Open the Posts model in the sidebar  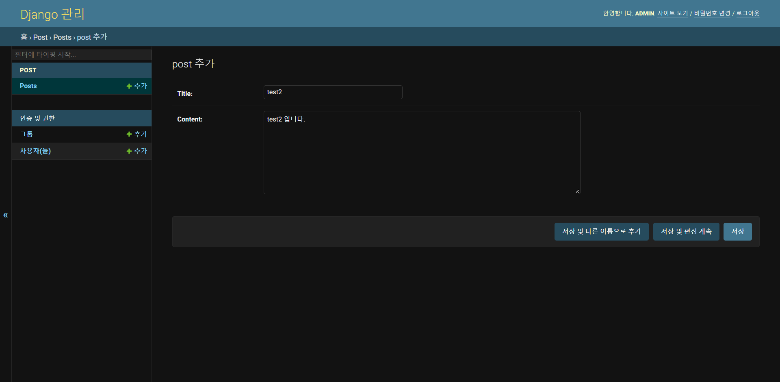pos(28,86)
